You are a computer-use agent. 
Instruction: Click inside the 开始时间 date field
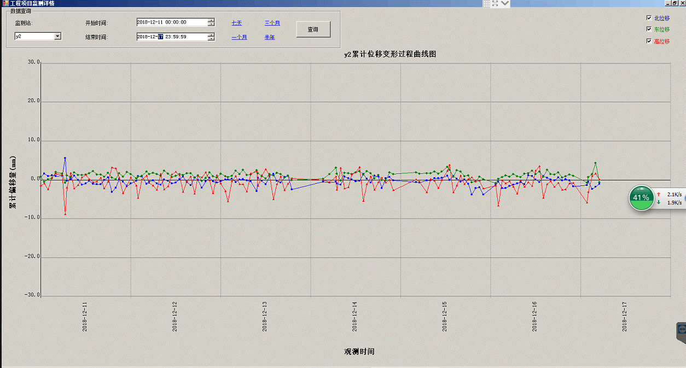pyautogui.click(x=170, y=22)
